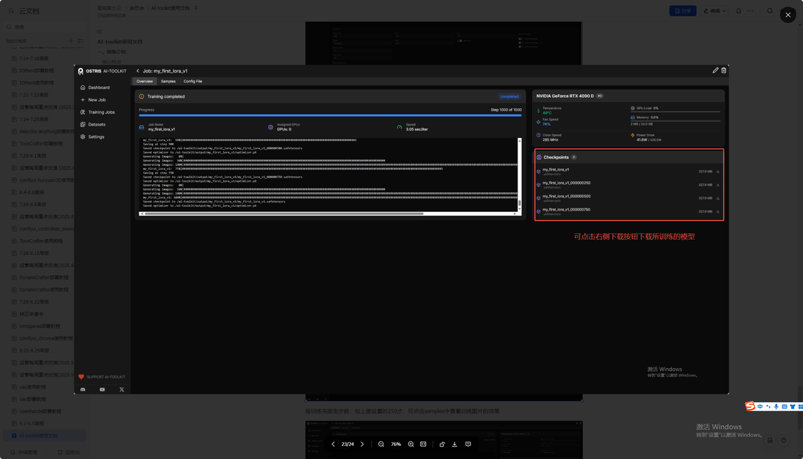Click download icon for my_first_lora_v1_000000500
The width and height of the screenshot is (803, 459).
(x=718, y=198)
